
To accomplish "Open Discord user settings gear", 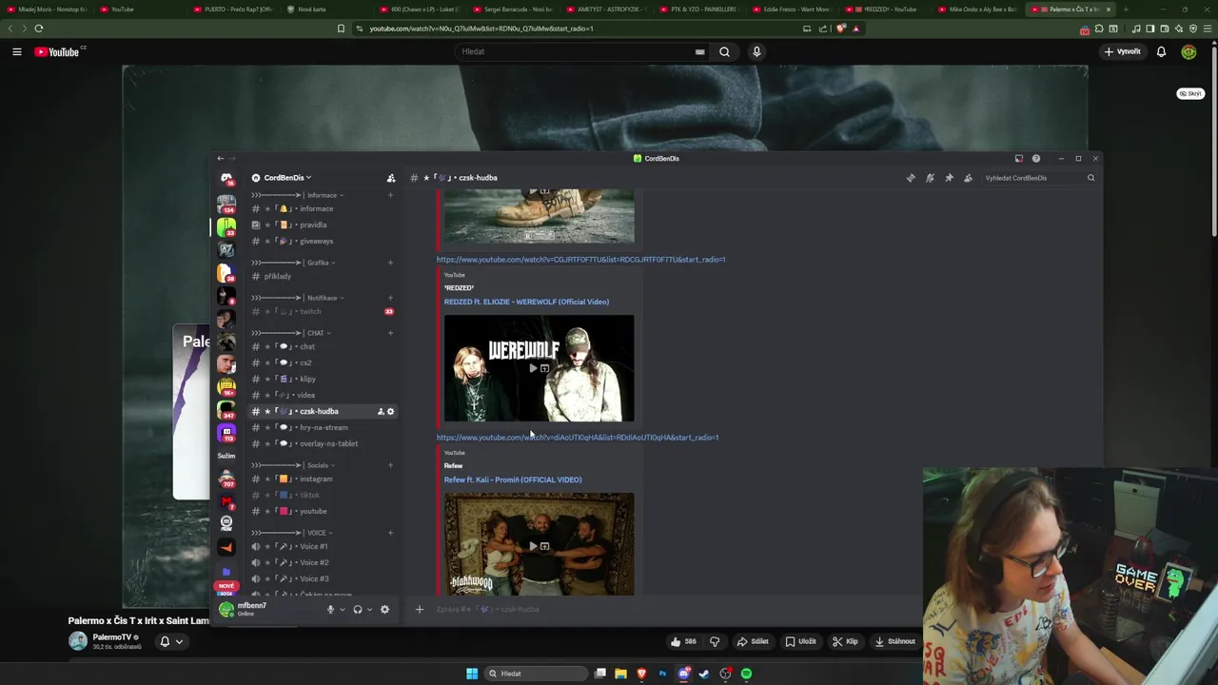I will click(x=384, y=610).
